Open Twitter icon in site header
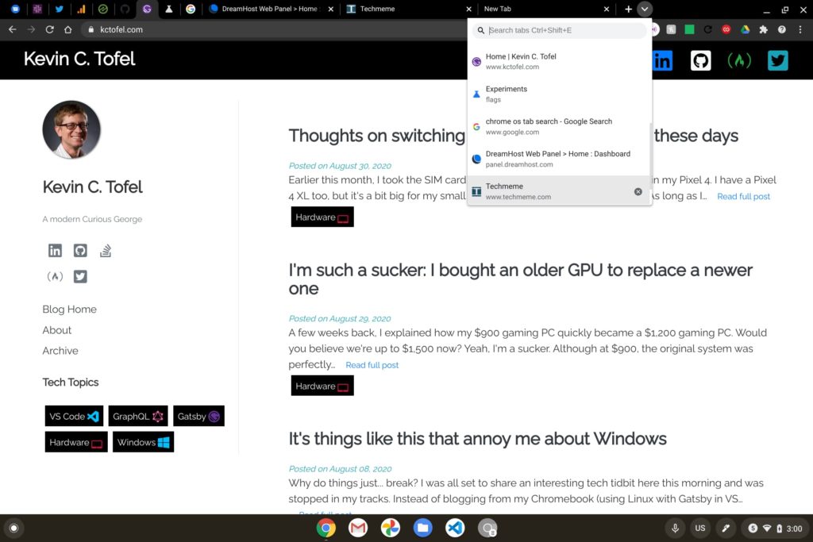This screenshot has width=813, height=542. pyautogui.click(x=778, y=60)
